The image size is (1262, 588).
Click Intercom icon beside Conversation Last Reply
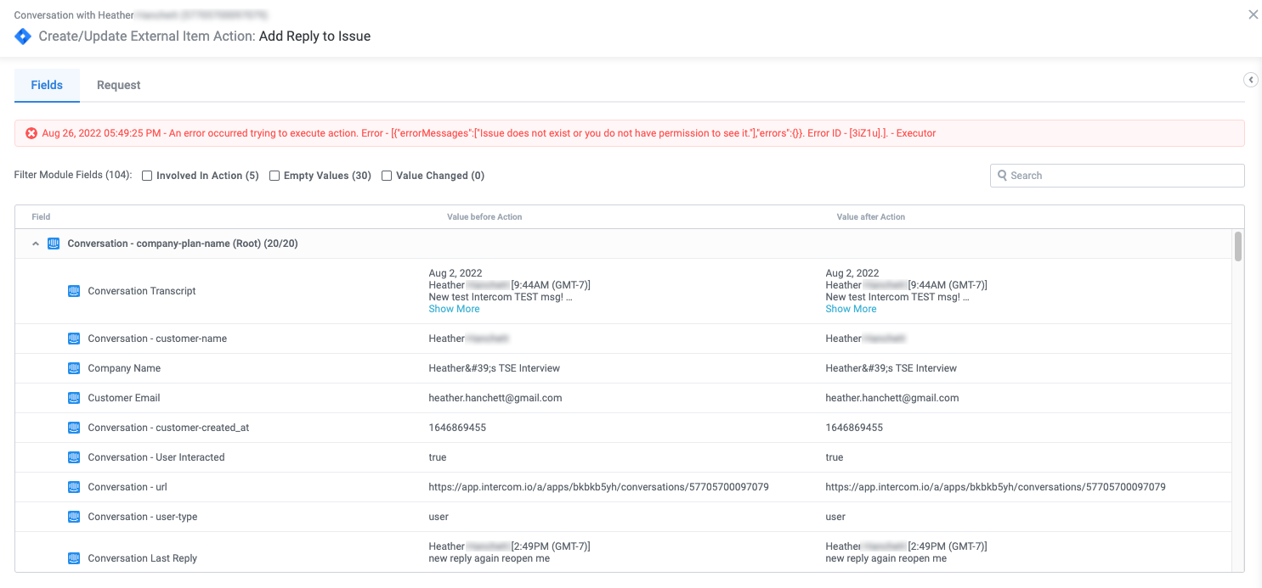74,558
